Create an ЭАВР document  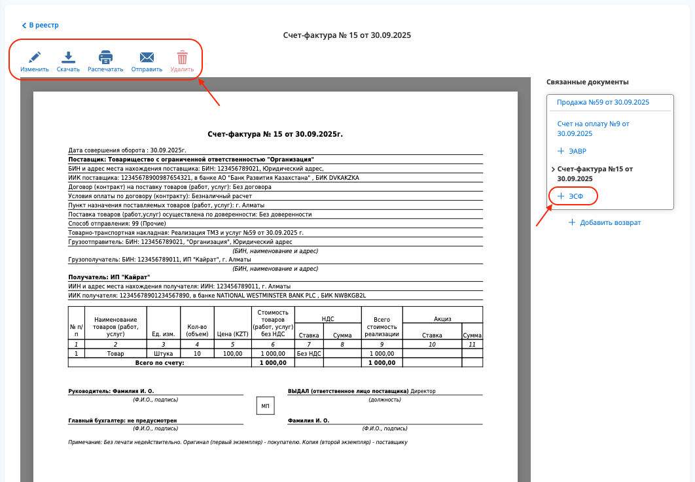point(577,151)
